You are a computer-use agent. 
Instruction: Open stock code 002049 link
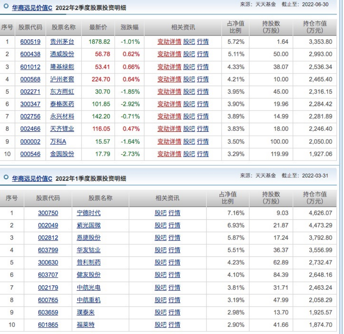point(48,225)
